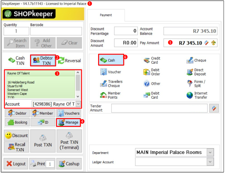Click Recall TXN button
Screen dimensions: 225x173
pyautogui.click(x=17, y=147)
